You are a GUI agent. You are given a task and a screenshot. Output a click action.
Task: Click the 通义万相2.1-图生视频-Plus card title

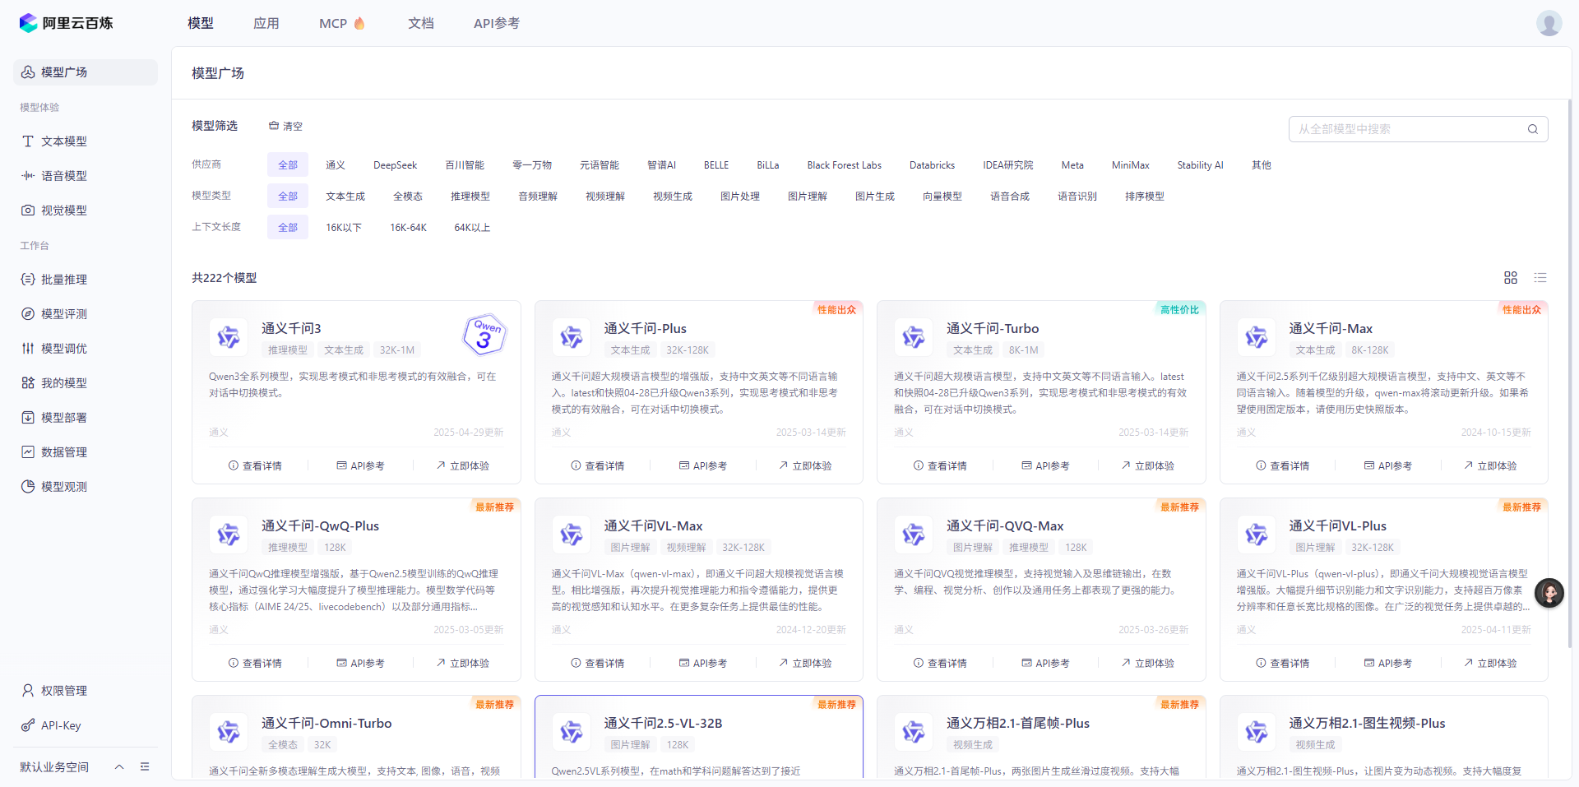(1367, 723)
